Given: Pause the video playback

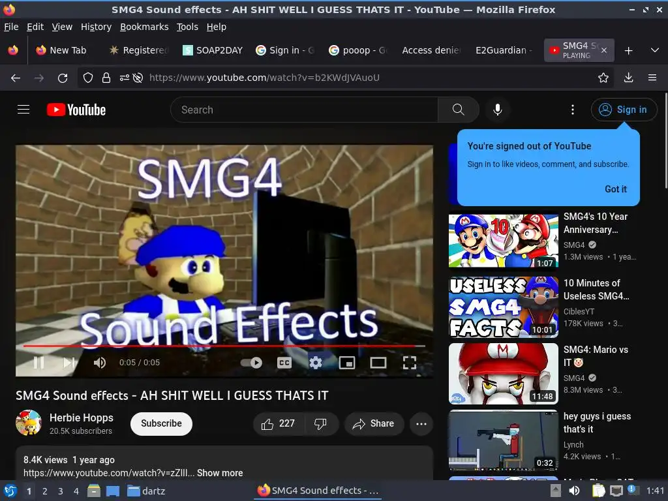Looking at the screenshot, I should coord(38,363).
